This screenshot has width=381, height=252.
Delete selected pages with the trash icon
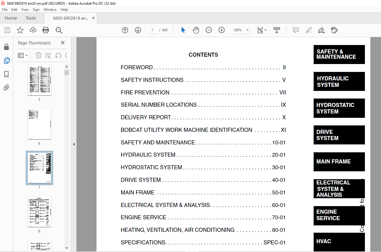coord(38,55)
